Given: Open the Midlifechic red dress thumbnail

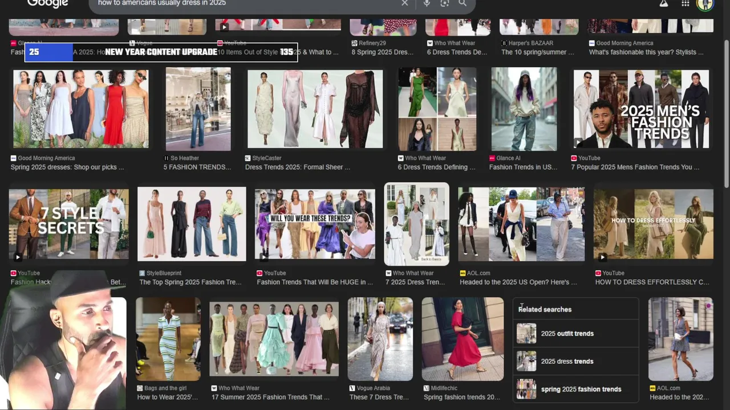Looking at the screenshot, I should tap(463, 339).
